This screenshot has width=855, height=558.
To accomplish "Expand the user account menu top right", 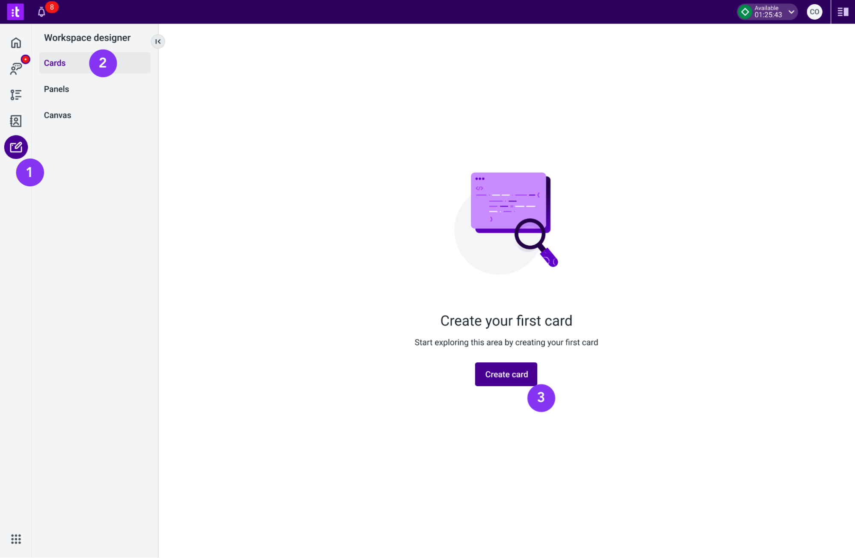I will [814, 11].
